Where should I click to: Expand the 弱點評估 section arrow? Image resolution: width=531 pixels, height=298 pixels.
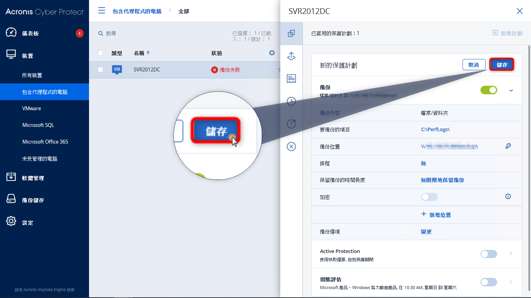pyautogui.click(x=511, y=282)
